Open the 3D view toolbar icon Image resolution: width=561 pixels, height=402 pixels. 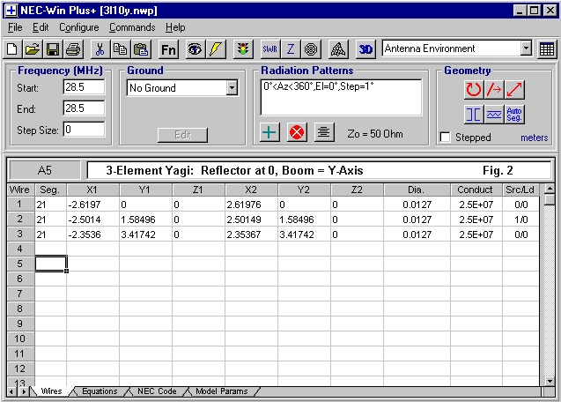(x=366, y=49)
